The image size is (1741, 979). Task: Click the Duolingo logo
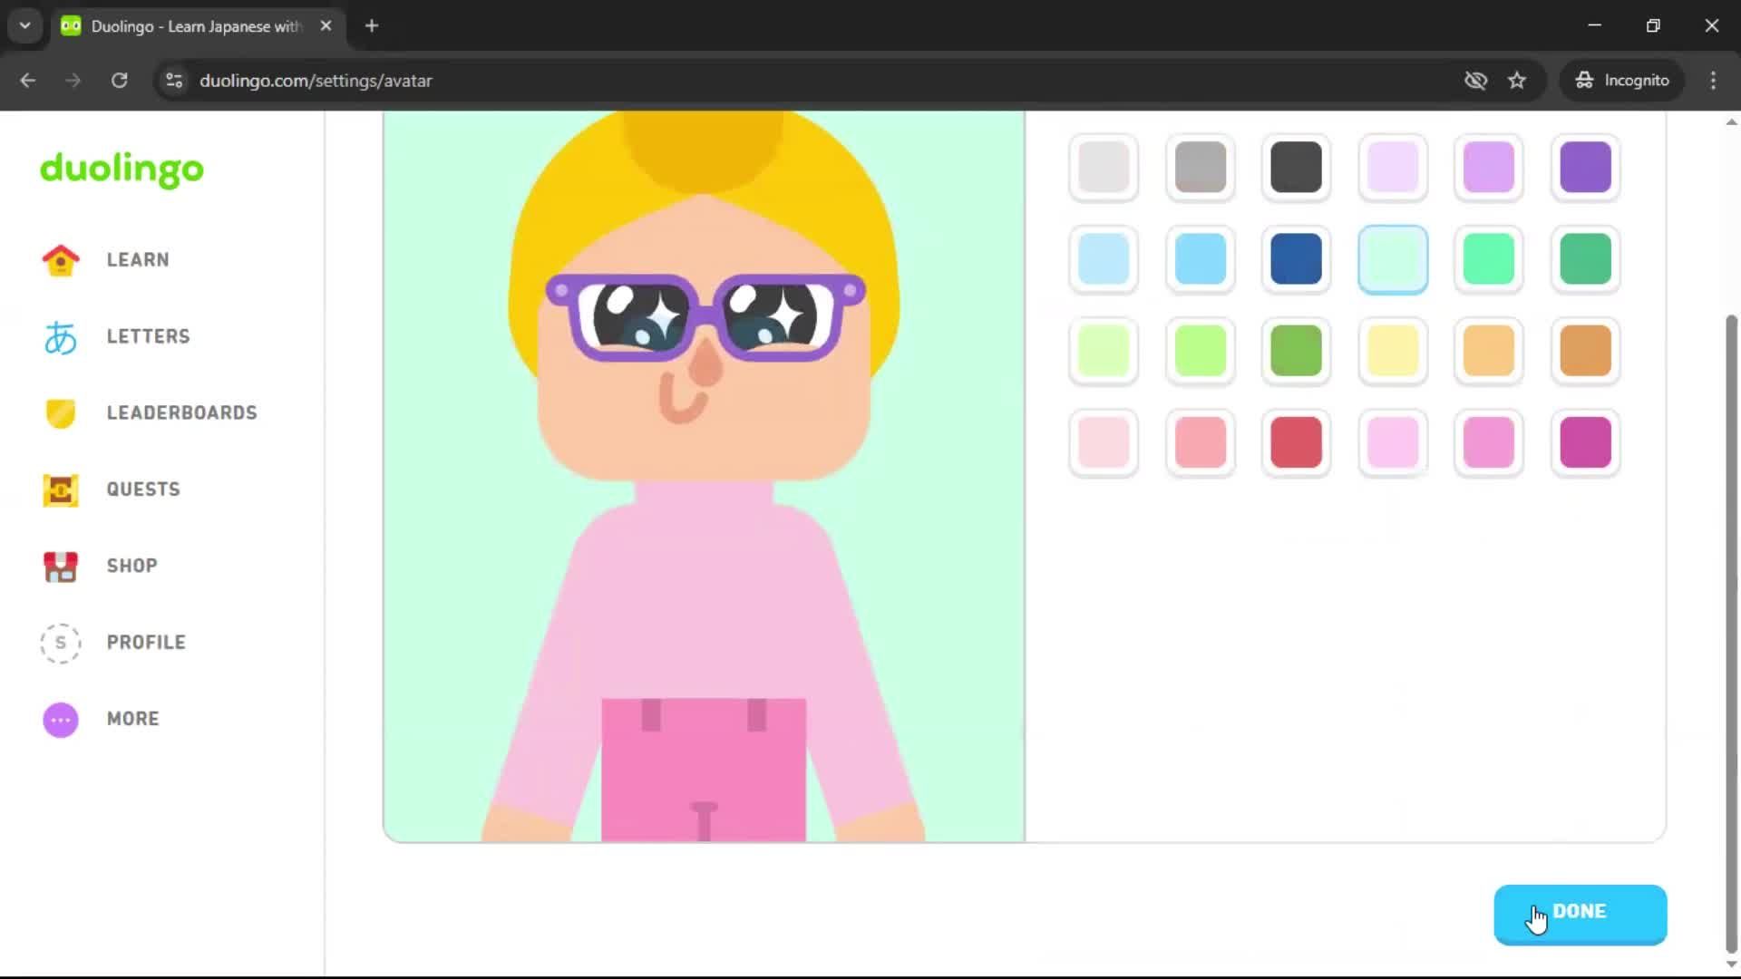pos(121,170)
